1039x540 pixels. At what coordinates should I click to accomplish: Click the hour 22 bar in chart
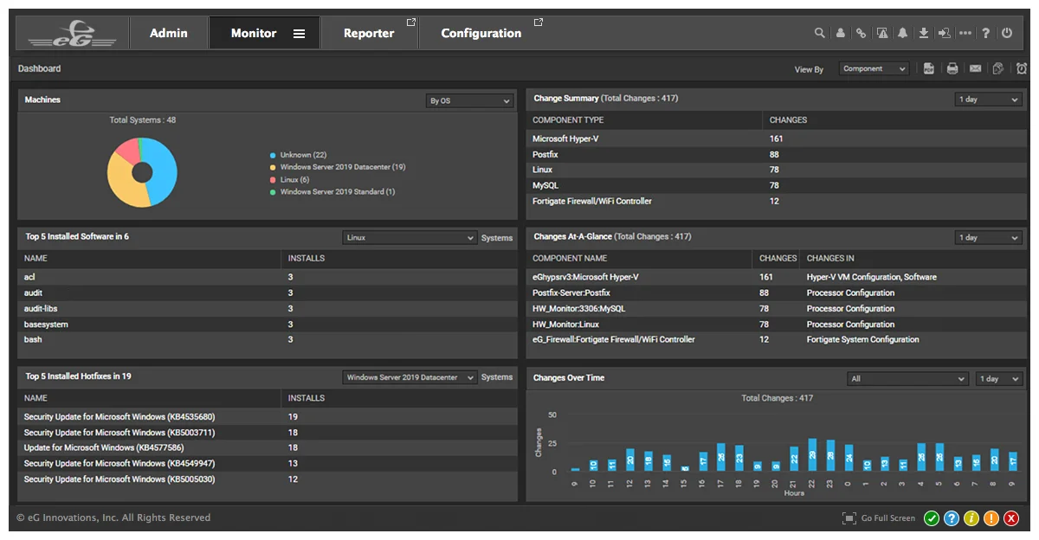[x=812, y=454]
